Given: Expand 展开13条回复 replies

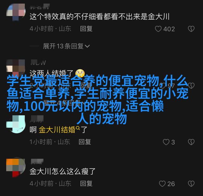Looking at the screenshot, I should [x=66, y=46].
